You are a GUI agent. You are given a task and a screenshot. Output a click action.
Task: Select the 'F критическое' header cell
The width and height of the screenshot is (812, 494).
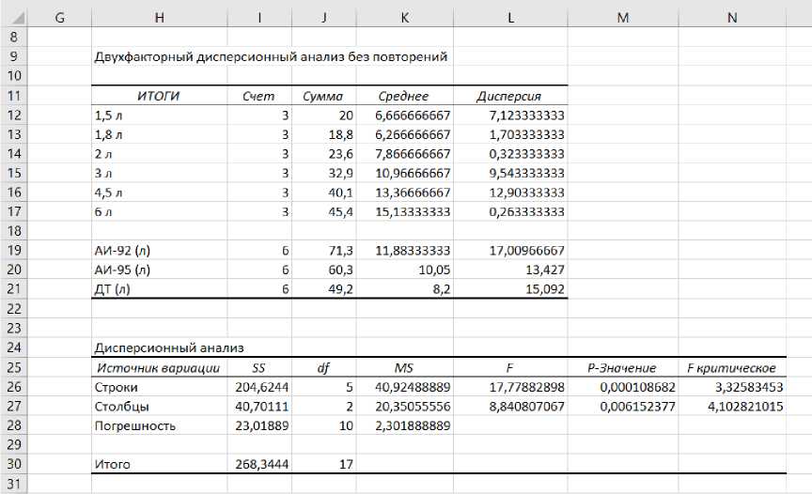(731, 368)
